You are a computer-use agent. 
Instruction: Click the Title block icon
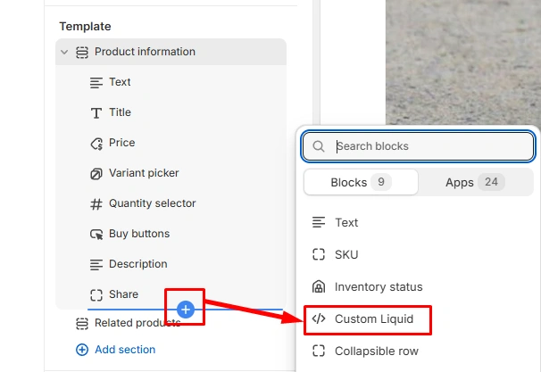point(96,112)
